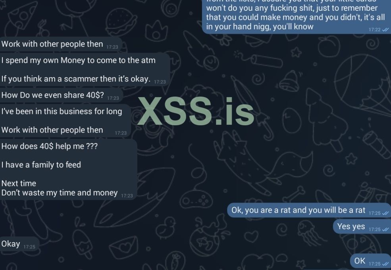Click 17:23 timestamp beside 'share 40$?' message
This screenshot has height=270, width=391.
coord(113,98)
